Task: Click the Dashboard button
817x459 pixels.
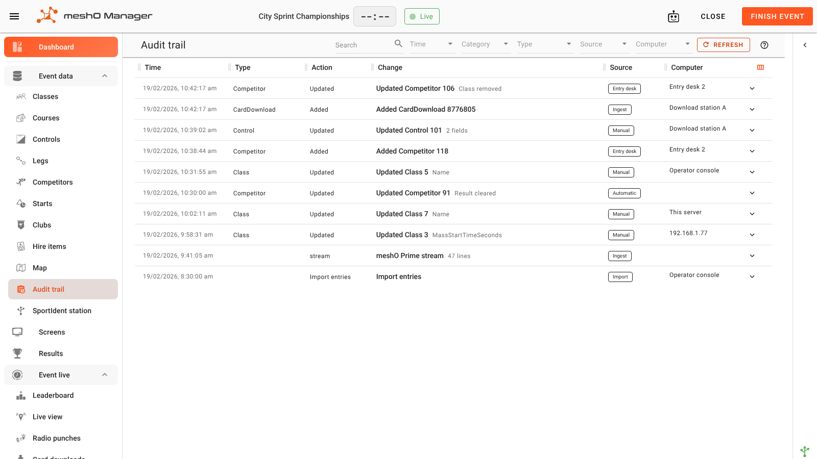Action: tap(61, 47)
